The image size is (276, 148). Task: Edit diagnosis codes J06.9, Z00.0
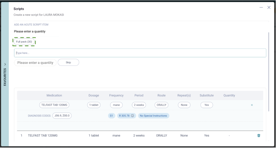62,116
